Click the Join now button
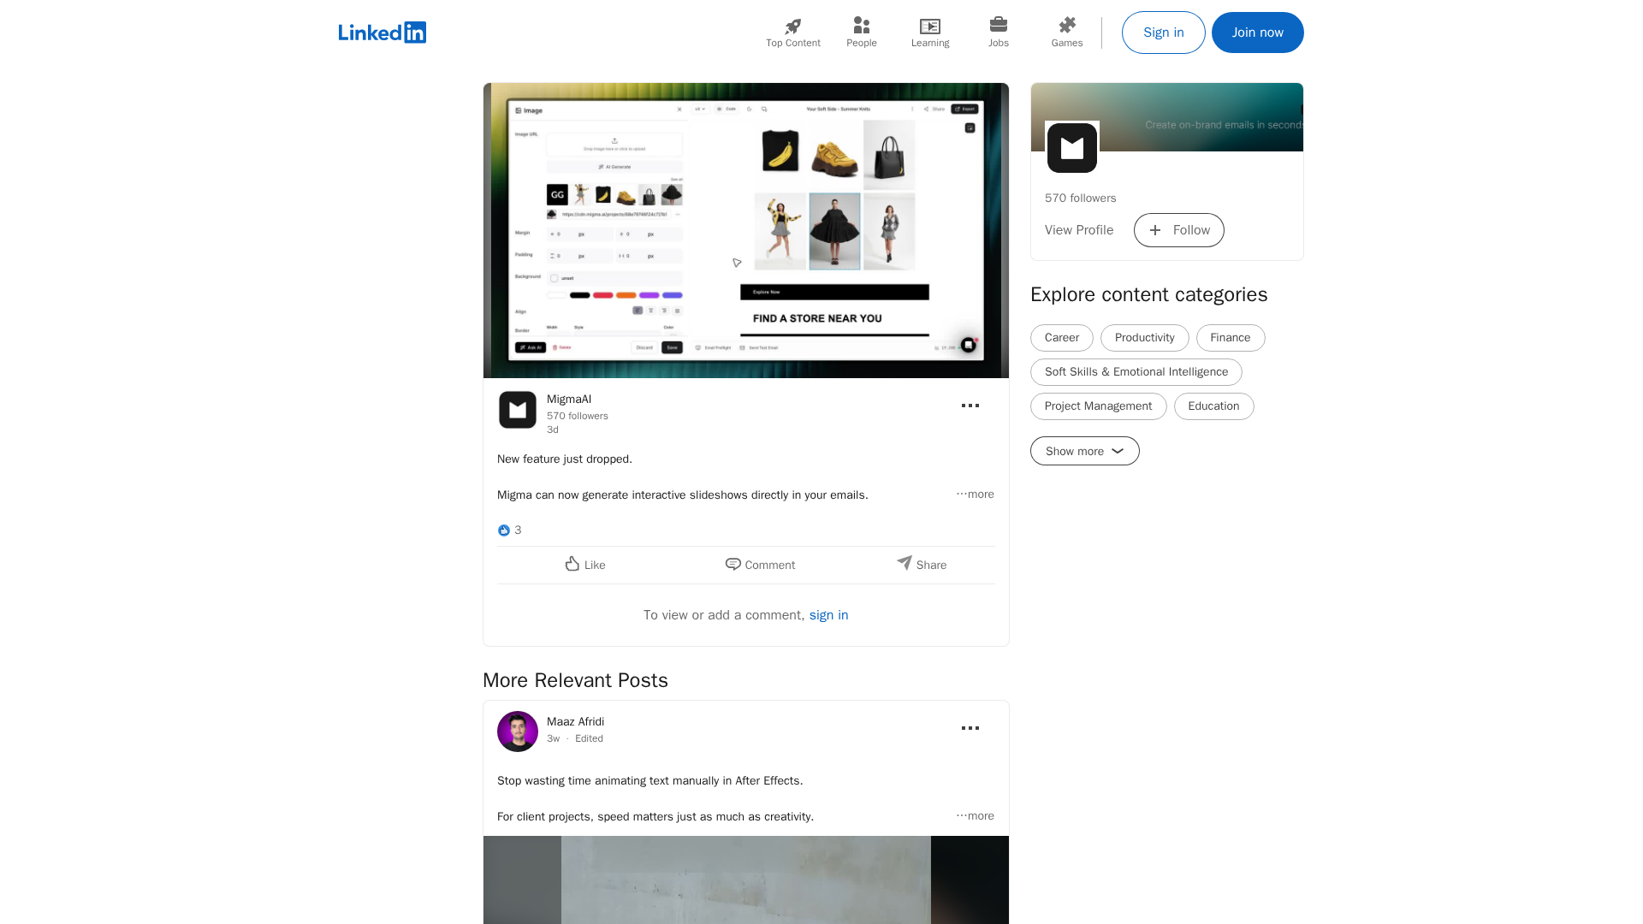 (x=1257, y=33)
